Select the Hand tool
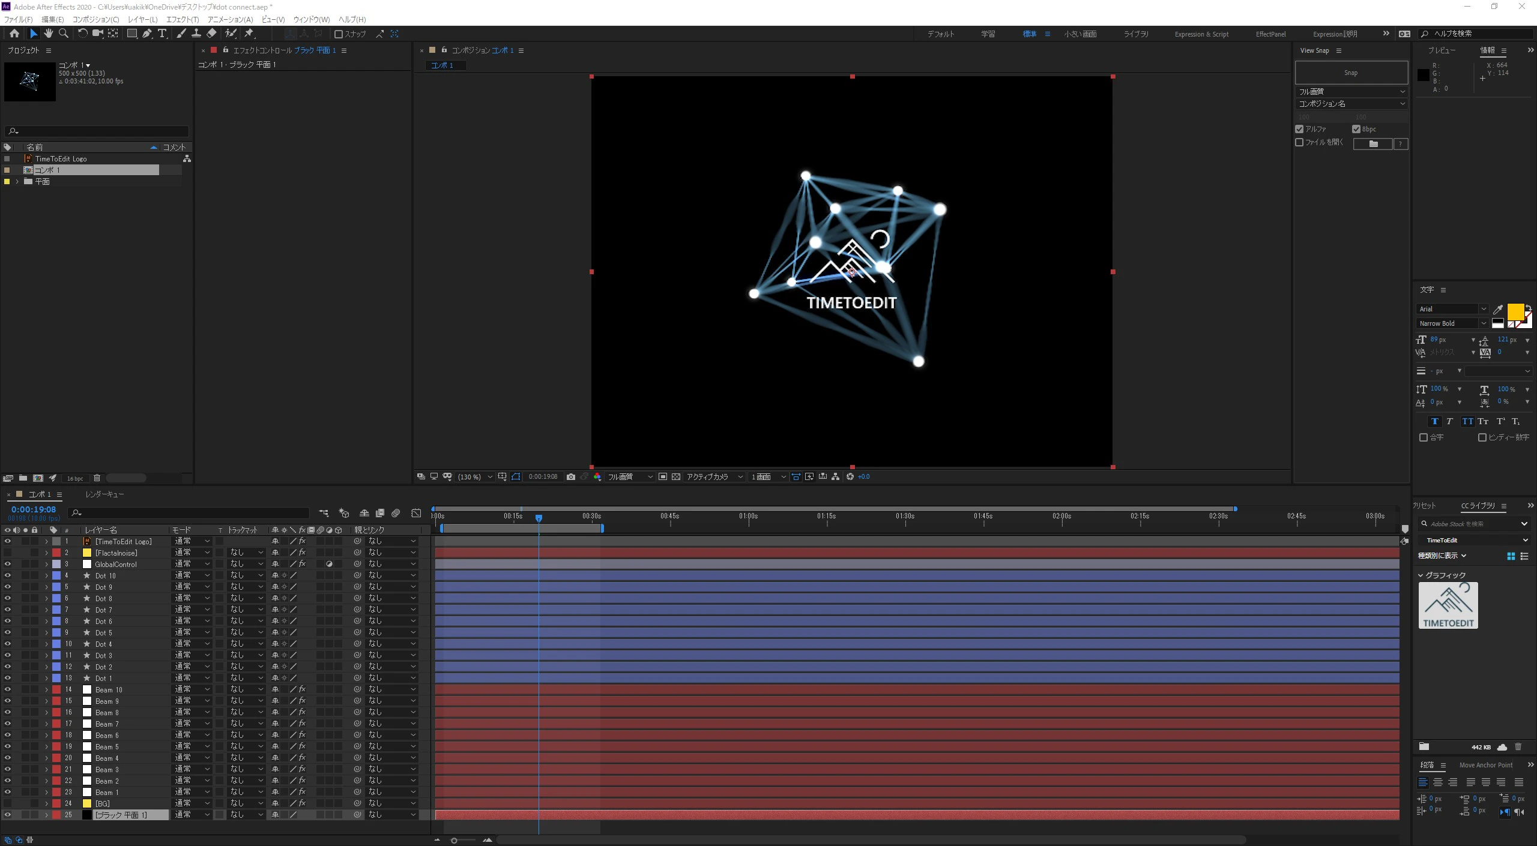 pyautogui.click(x=49, y=34)
